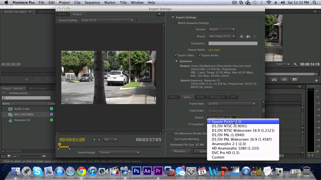Click the Sequence 02 item icon in Project panel

click(x=10, y=120)
